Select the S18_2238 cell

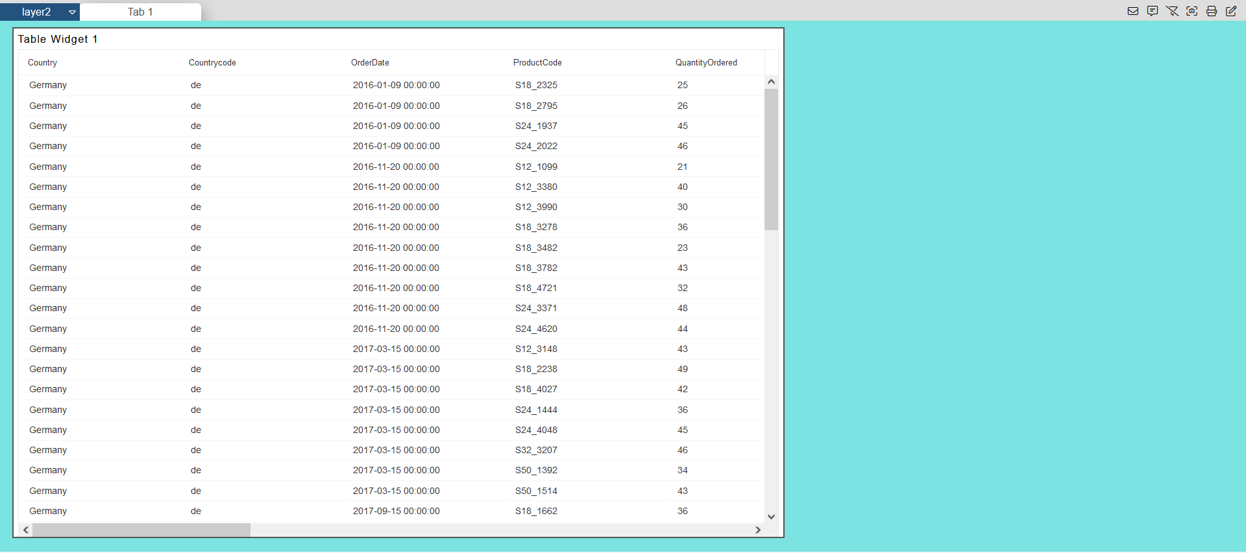click(536, 369)
